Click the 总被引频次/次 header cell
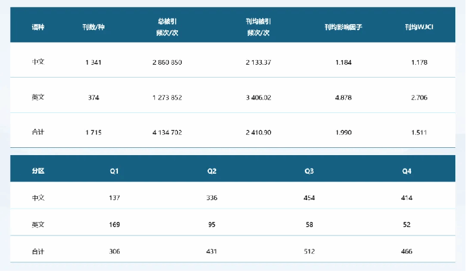This screenshot has width=466, height=272. tap(167, 27)
